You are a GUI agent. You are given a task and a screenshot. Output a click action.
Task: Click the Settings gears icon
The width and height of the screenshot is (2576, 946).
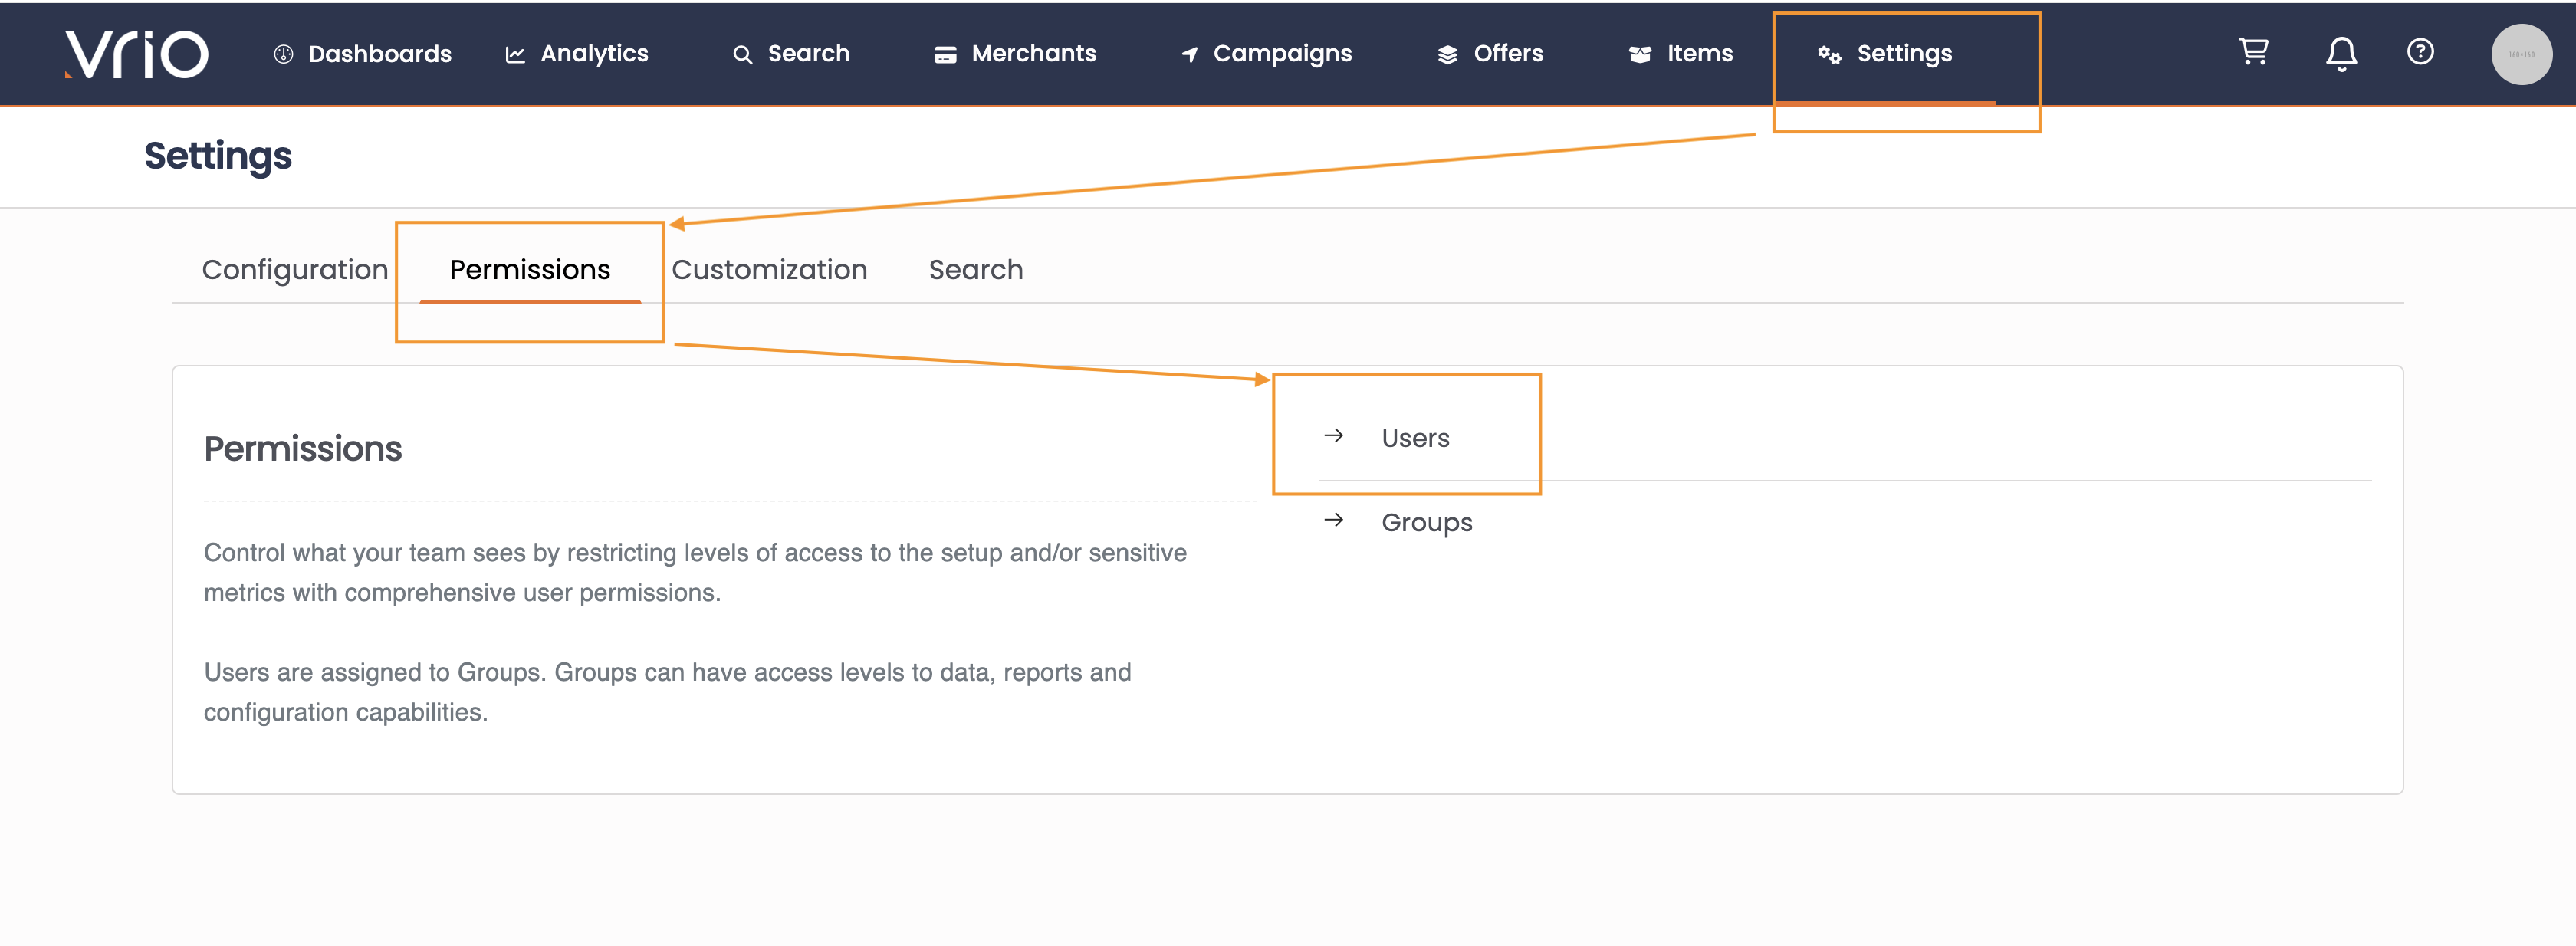tap(1829, 55)
